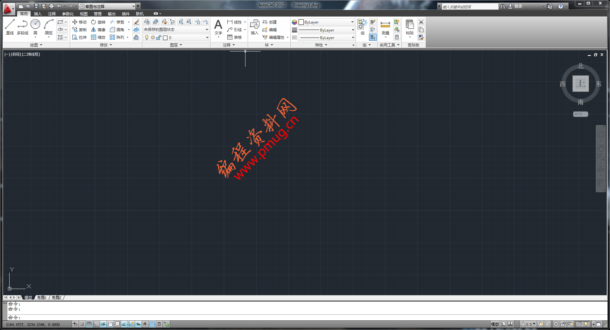This screenshot has width=610, height=330.
Task: Click the Cut scissors icon
Action: (421, 22)
